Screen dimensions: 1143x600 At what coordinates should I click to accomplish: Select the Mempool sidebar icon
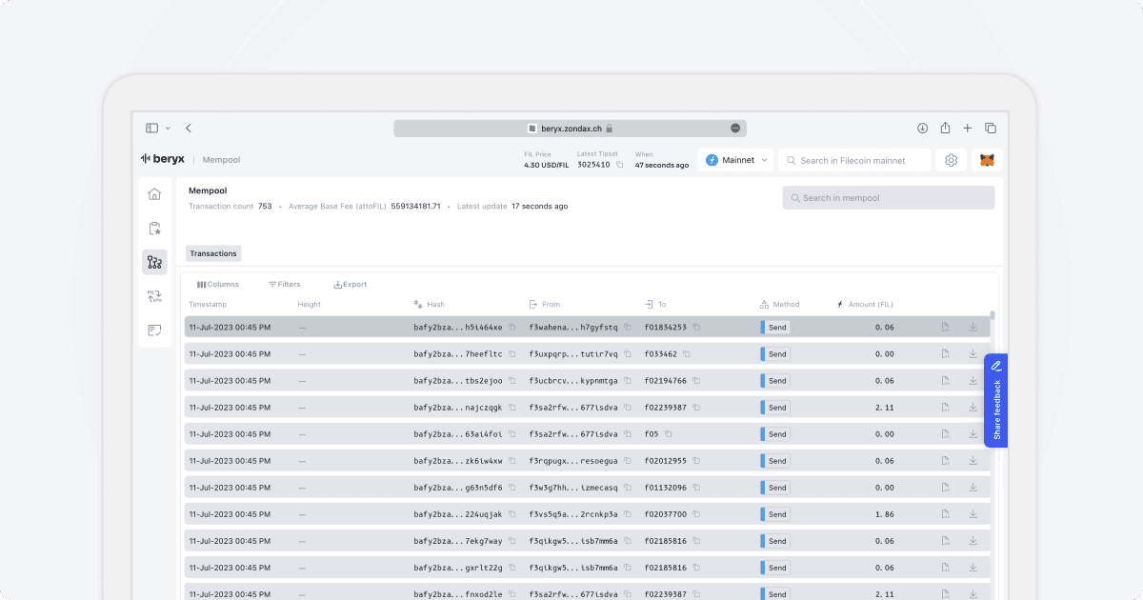[154, 263]
